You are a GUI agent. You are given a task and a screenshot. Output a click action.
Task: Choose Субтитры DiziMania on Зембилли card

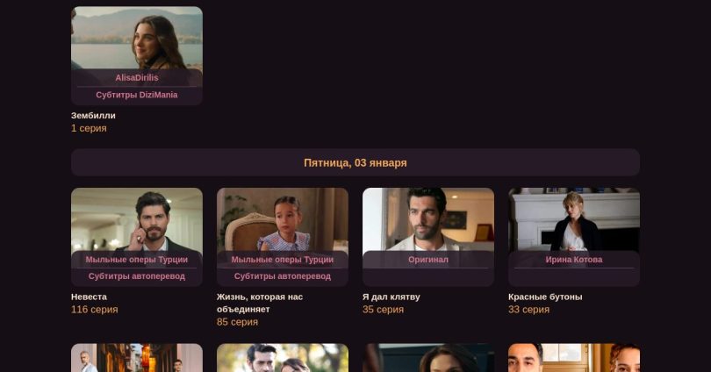[136, 95]
